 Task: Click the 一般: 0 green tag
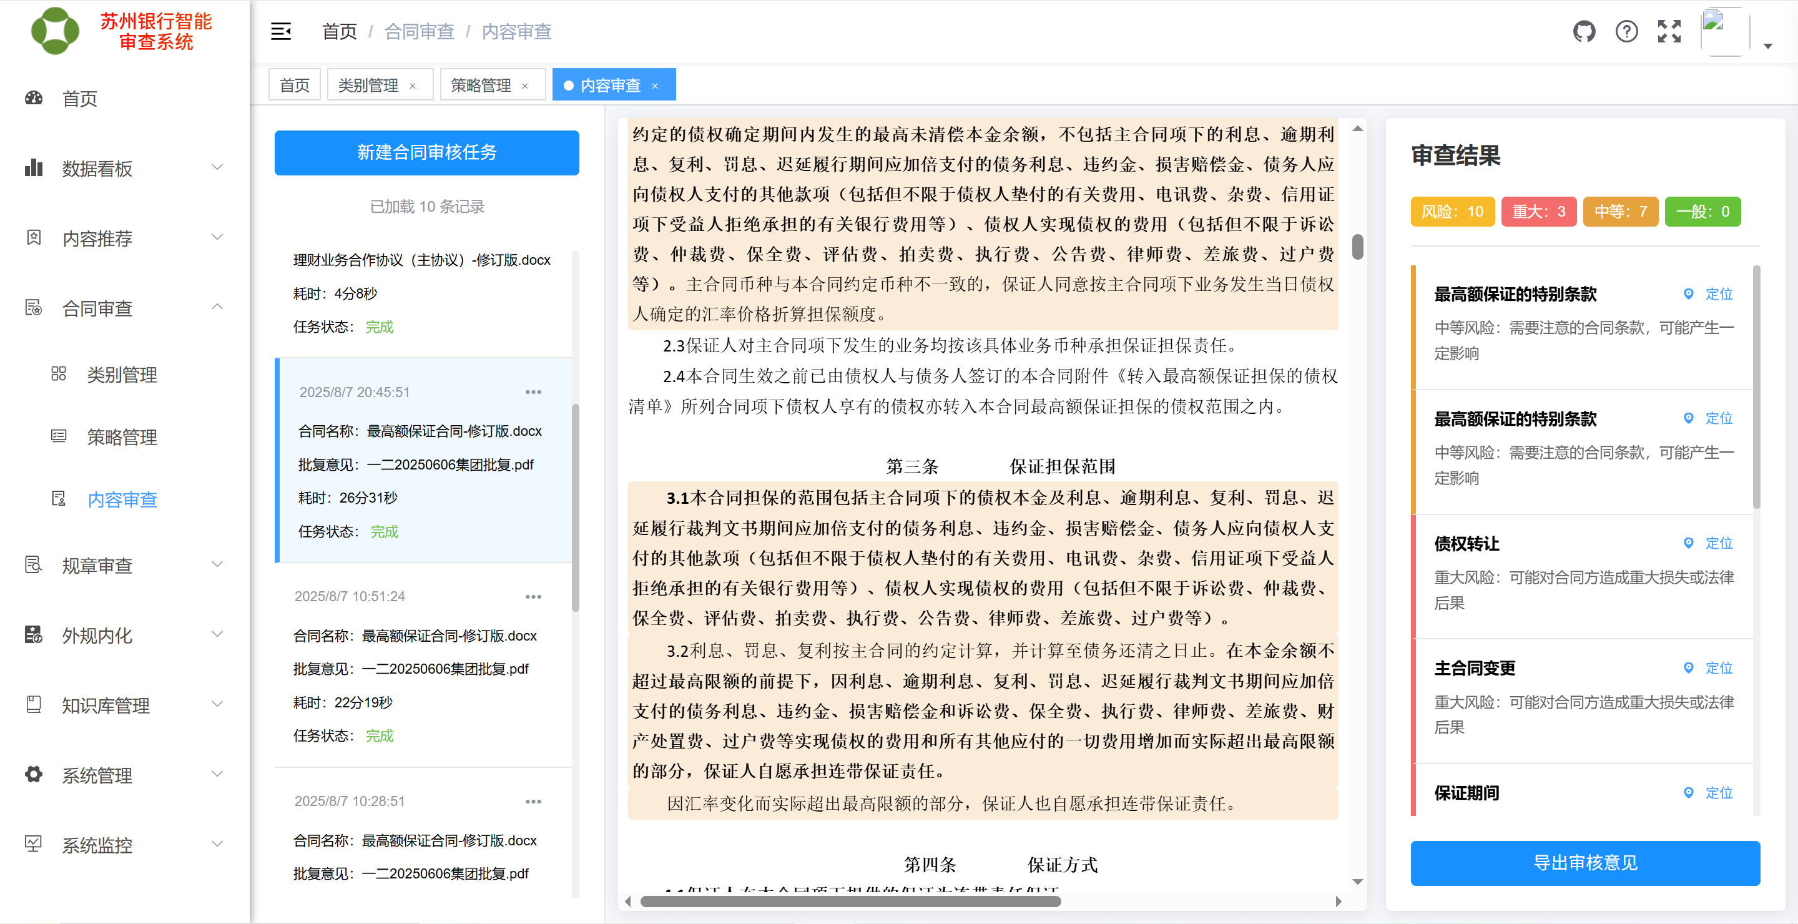(1702, 212)
